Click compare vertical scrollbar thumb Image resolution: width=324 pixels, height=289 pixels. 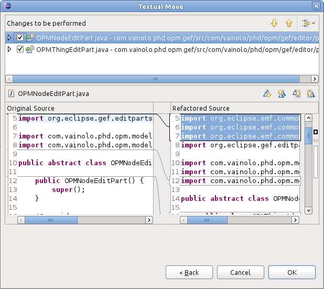click(x=308, y=136)
